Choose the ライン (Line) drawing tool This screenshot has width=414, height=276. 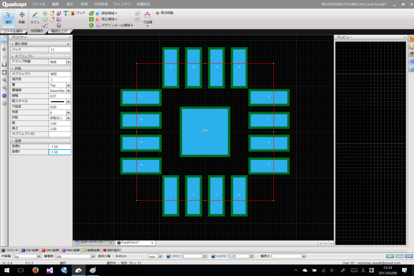point(35,18)
